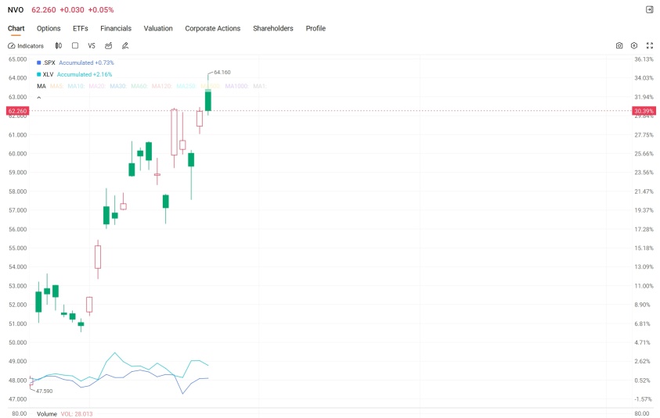Click the top-right exit panel icon

click(x=650, y=9)
